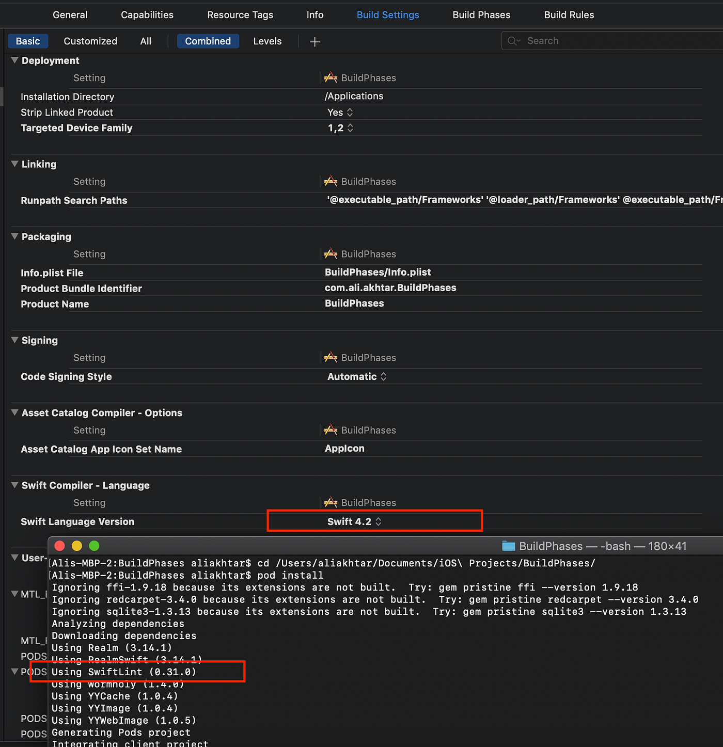
Task: Click BuildPhases target icon in Packaging header
Action: point(331,254)
